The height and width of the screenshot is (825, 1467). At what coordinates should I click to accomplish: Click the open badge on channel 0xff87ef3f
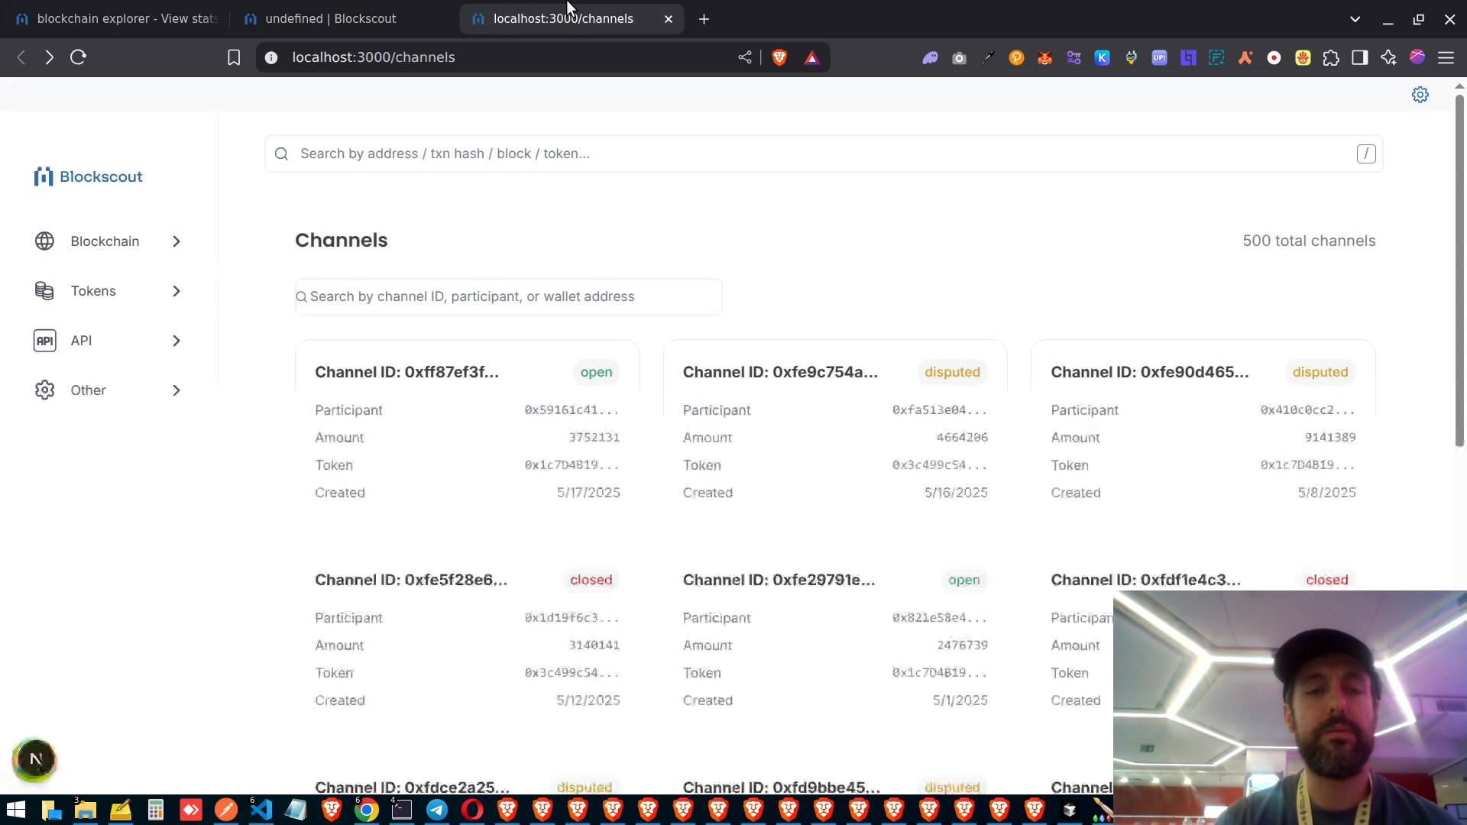pos(596,372)
